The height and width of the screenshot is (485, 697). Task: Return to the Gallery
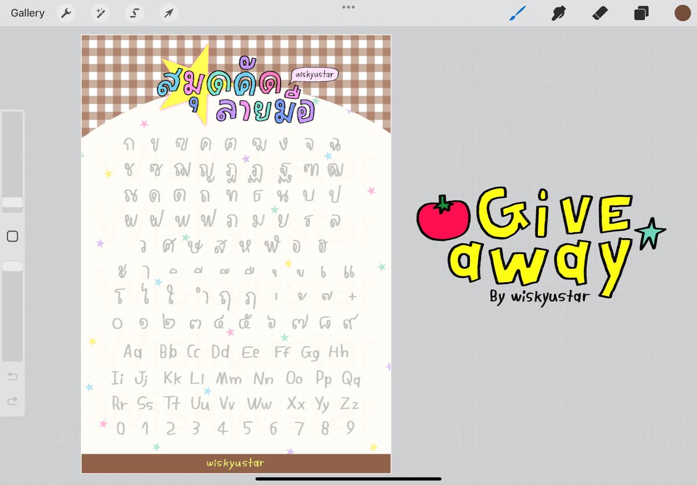(27, 13)
